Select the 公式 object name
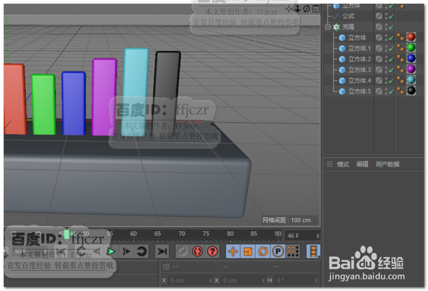Screen dimensions: 428x291 tap(348, 16)
